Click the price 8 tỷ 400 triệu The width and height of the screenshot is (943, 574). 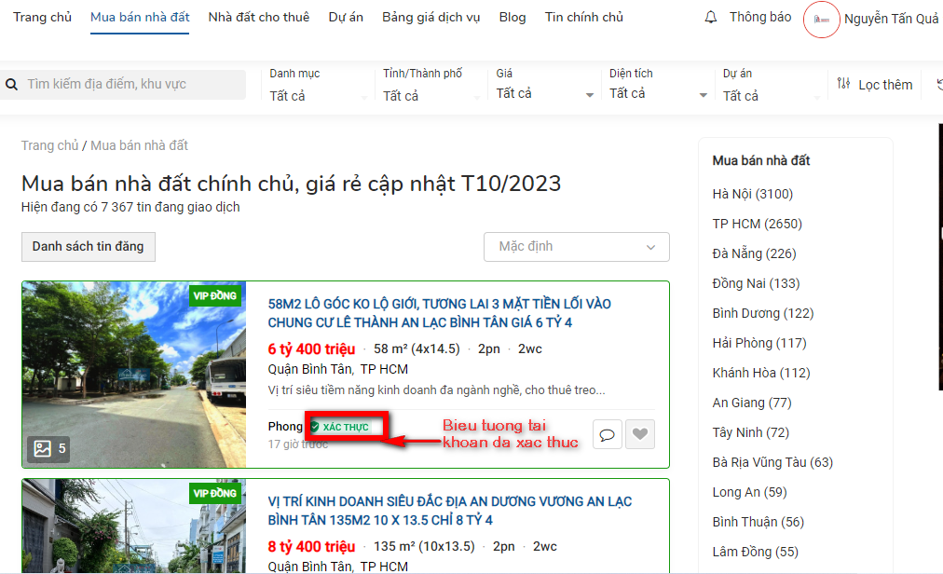(311, 546)
